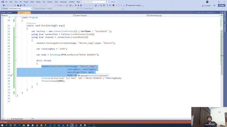The height and width of the screenshot is (127, 227).
Task: Click the taskbar search magnifier icon
Action: (x=6, y=125)
